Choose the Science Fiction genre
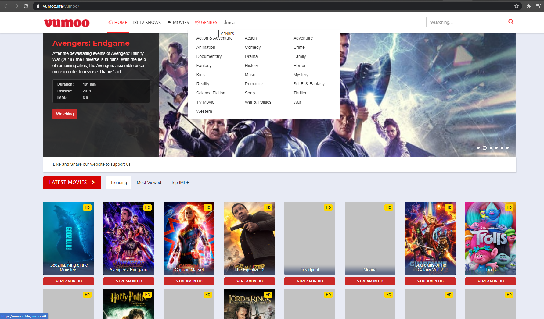 tap(211, 93)
